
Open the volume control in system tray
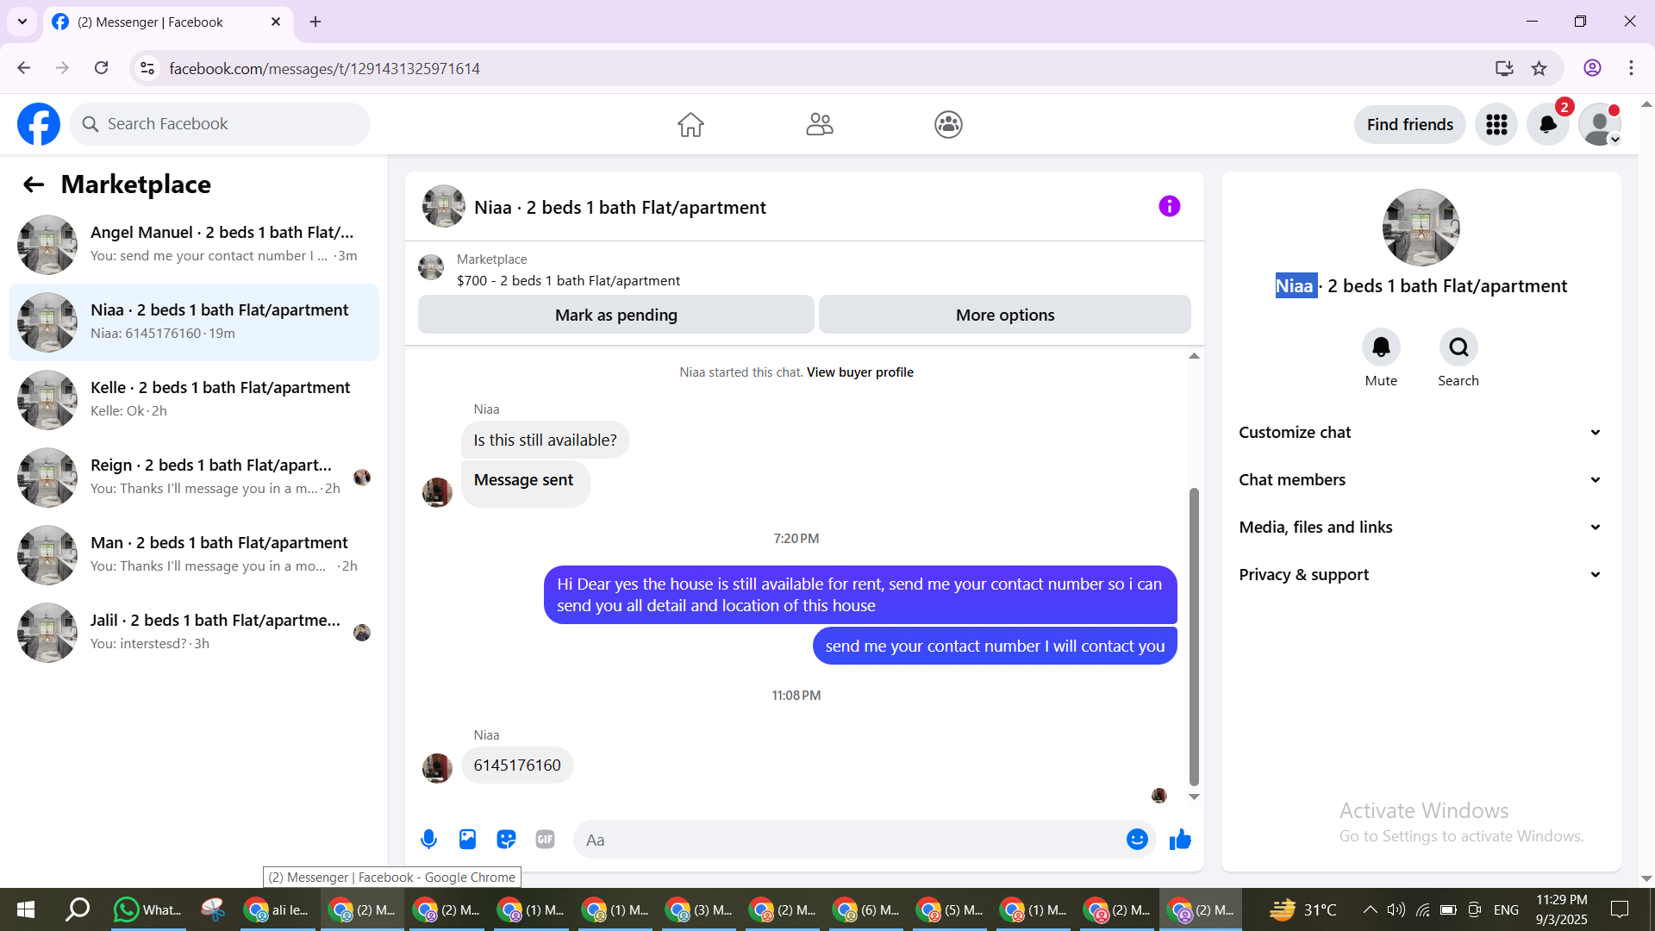coord(1396,909)
